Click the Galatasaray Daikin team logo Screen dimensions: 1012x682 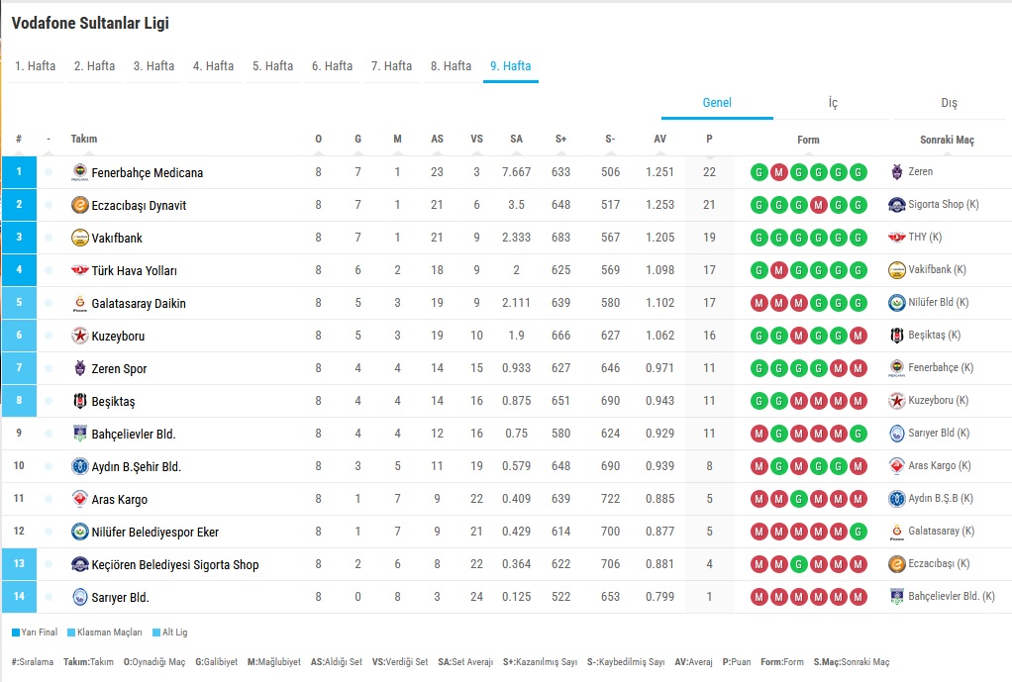tap(79, 303)
